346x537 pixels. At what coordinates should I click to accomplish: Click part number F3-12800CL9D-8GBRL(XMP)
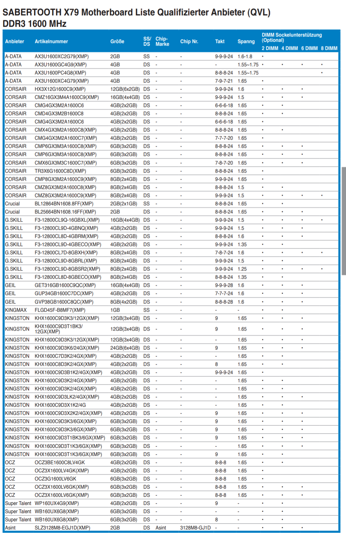[66, 261]
